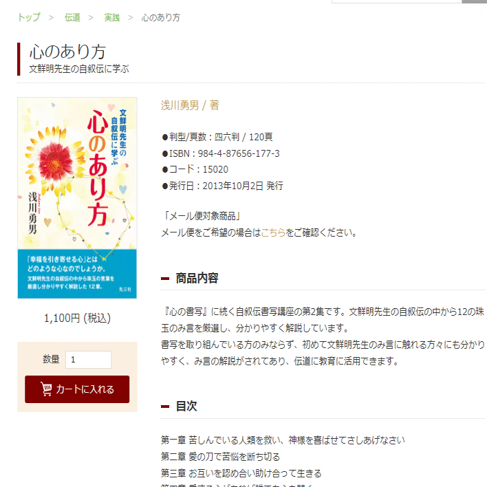
Task: Click the ISBN line in product details
Action: tap(221, 153)
